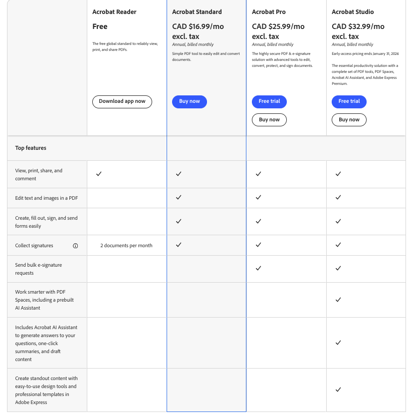Click Buy now under Acrobat Standard
The image size is (410, 417).
coord(189,101)
